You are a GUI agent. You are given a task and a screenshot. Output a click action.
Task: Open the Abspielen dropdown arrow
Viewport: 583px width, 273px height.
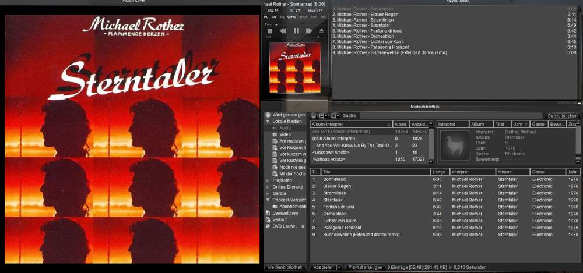click(x=339, y=267)
